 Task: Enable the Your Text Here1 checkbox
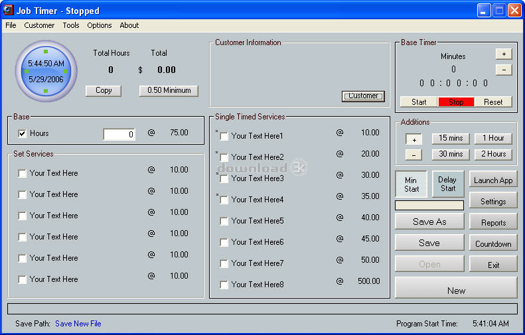point(224,137)
